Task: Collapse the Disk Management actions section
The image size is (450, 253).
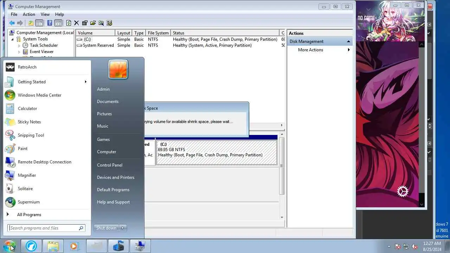Action: pos(348,41)
